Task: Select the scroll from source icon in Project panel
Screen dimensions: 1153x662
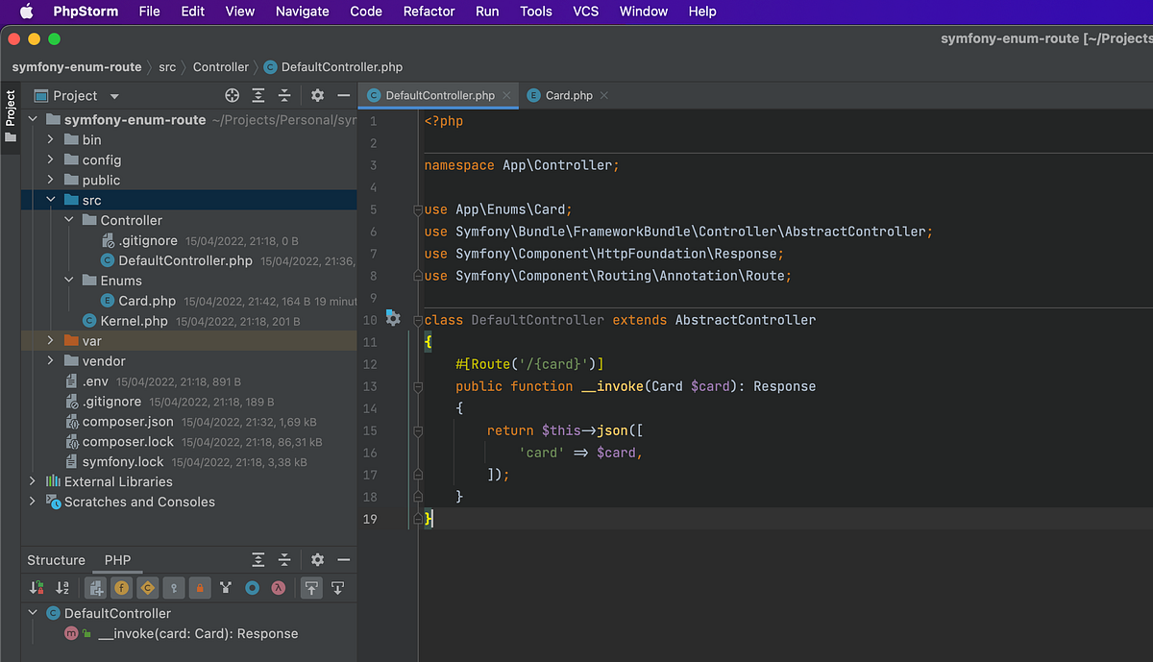Action: point(232,95)
